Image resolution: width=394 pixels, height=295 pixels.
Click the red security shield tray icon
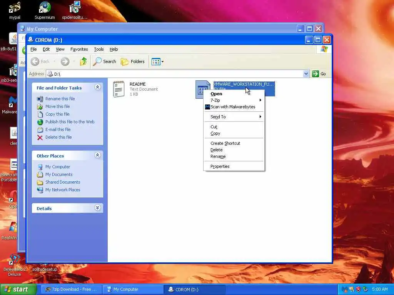(x=358, y=290)
